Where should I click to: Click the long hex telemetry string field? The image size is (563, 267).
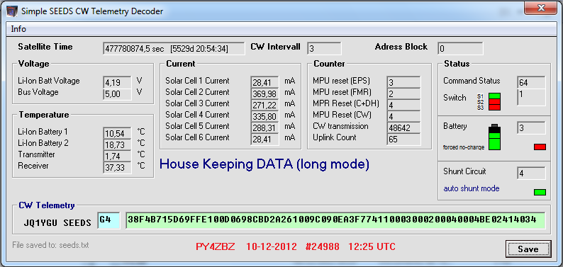click(335, 220)
